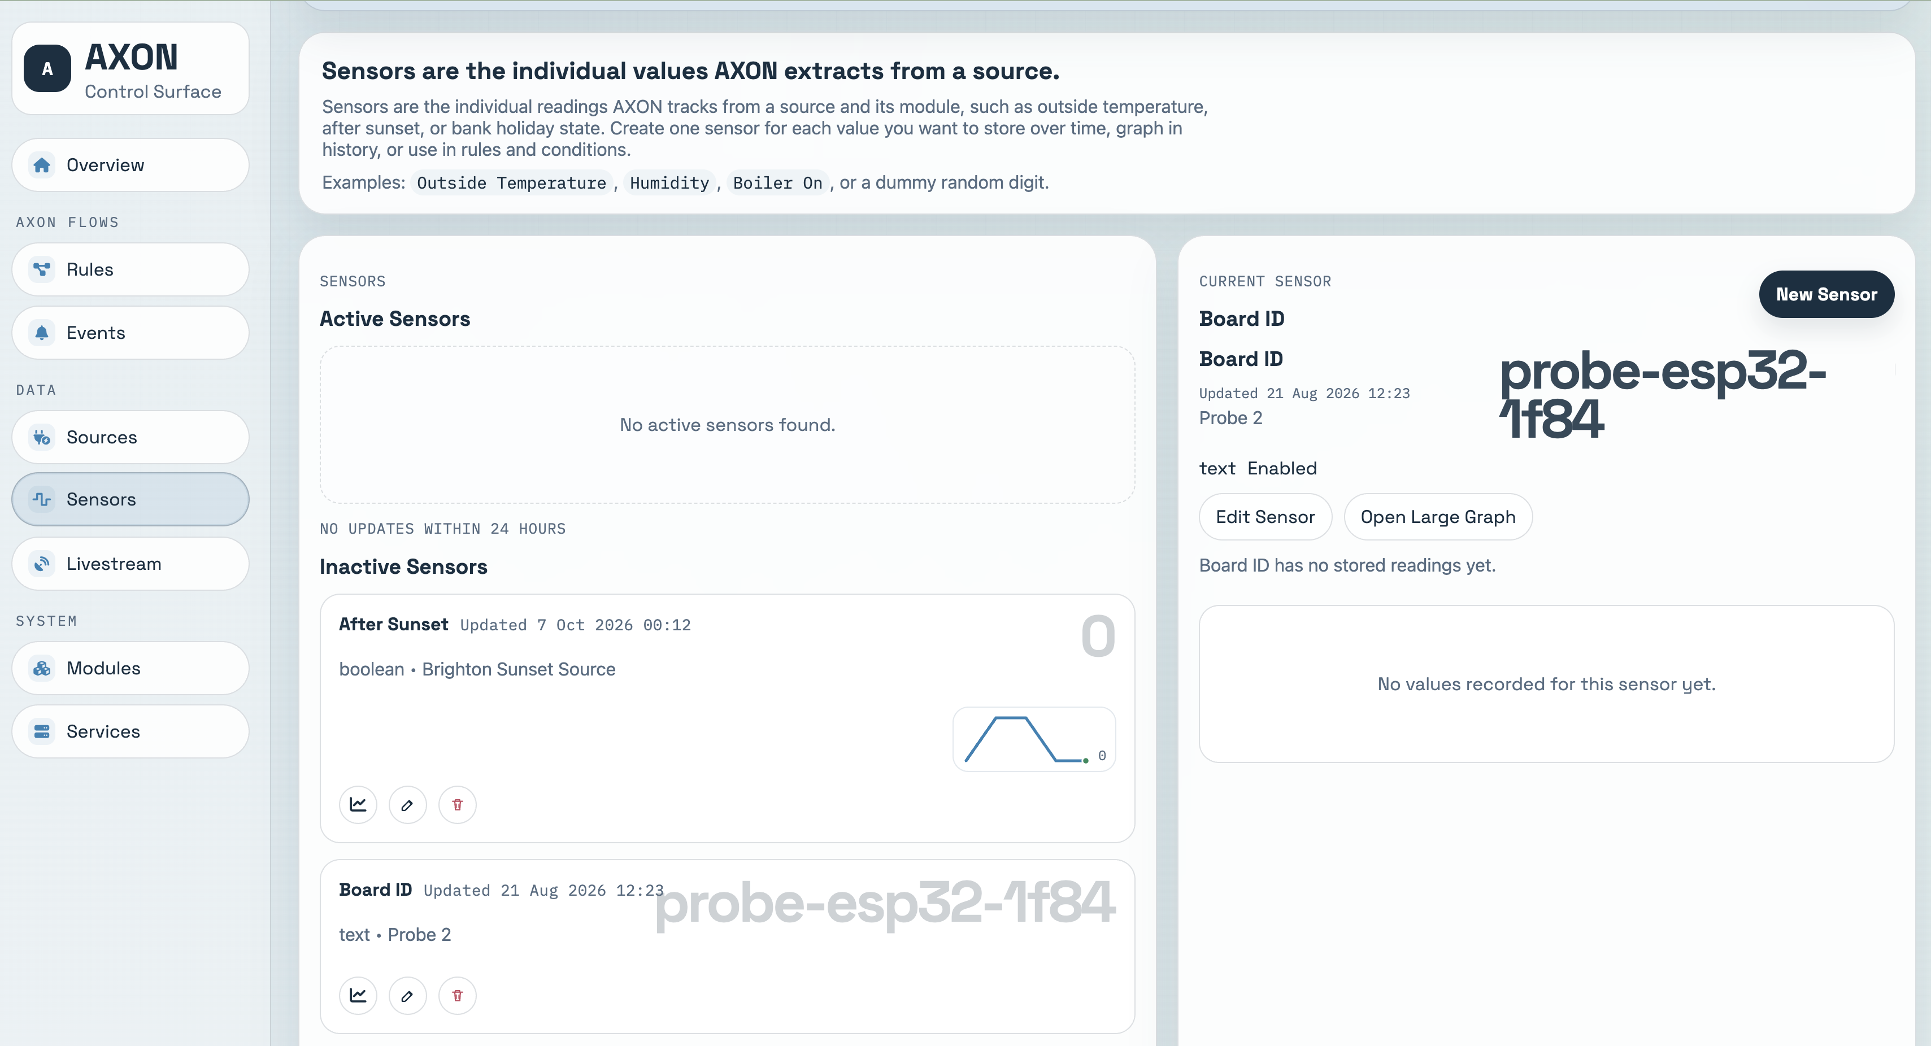Click 'No values recorded for this sensor yet.'
This screenshot has width=1931, height=1046.
tap(1546, 684)
